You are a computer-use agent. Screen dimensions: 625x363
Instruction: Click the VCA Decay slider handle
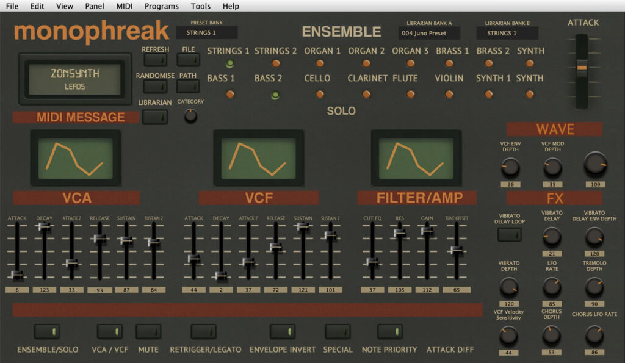[44, 226]
